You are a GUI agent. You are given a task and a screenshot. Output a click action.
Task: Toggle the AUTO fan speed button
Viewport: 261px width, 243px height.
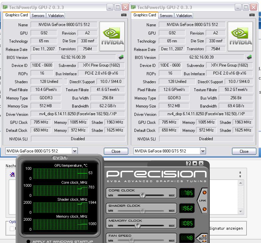pyautogui.click(x=202, y=238)
